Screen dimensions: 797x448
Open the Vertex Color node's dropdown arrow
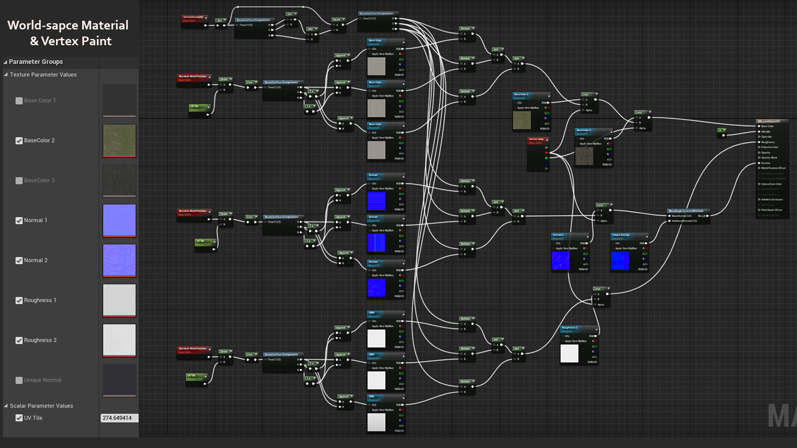coord(547,140)
